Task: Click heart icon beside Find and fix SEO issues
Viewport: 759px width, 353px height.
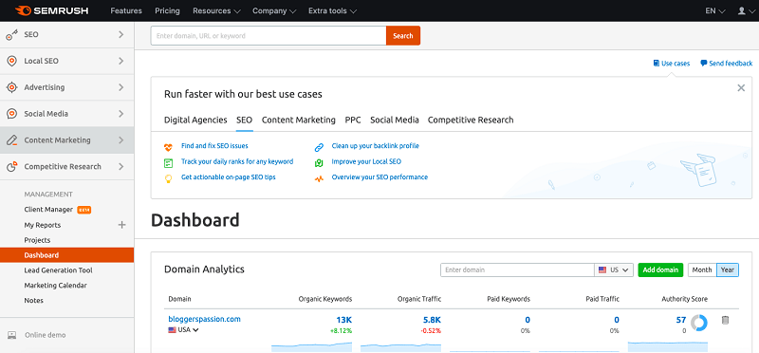Action: (169, 147)
